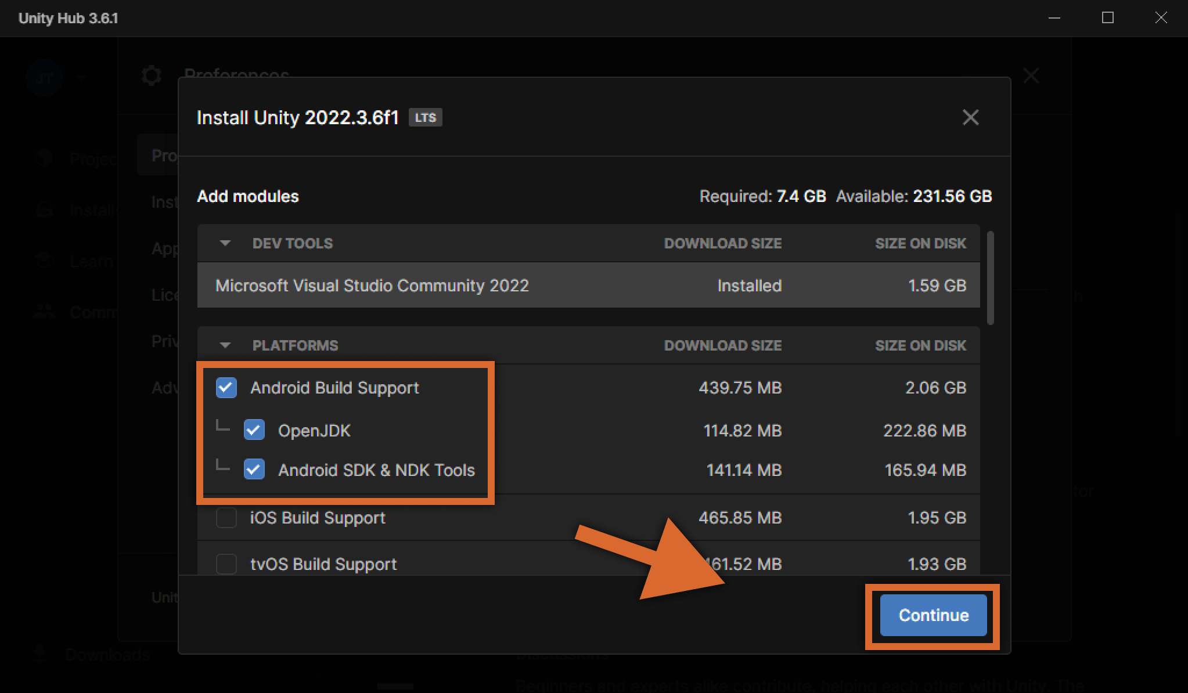Viewport: 1188px width, 693px height.
Task: Uncheck the OpenJDK module
Action: 254,430
